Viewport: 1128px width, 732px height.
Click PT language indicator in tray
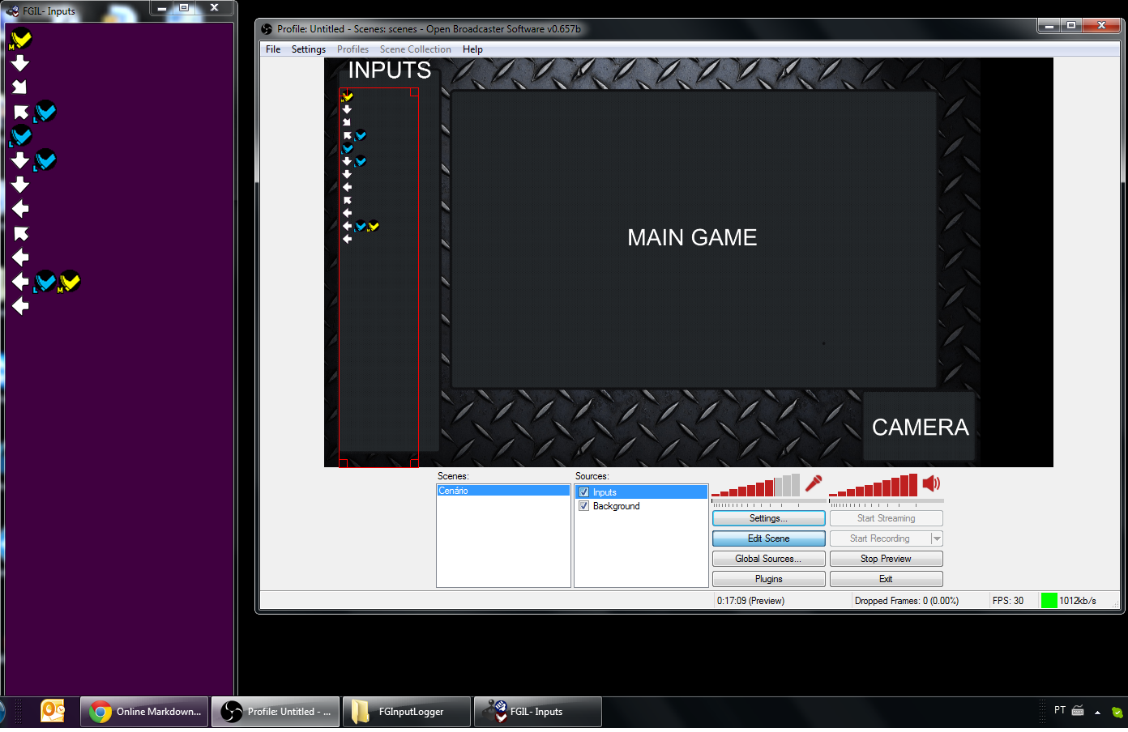click(x=1059, y=710)
